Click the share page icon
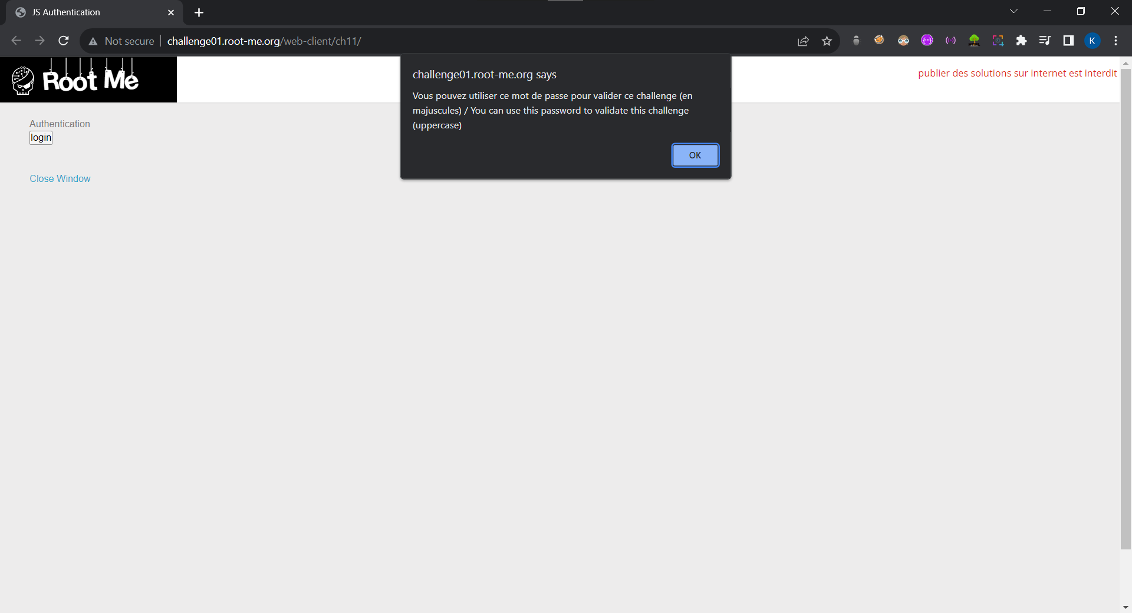The image size is (1132, 613). [803, 41]
